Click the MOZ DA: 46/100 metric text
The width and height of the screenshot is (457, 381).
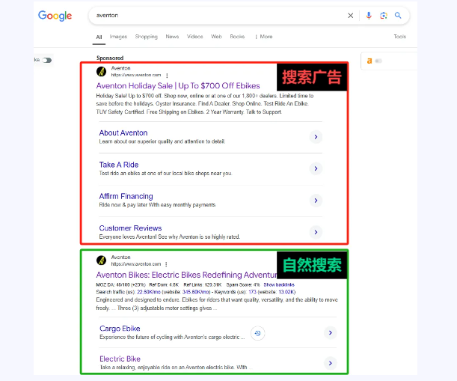pos(121,284)
